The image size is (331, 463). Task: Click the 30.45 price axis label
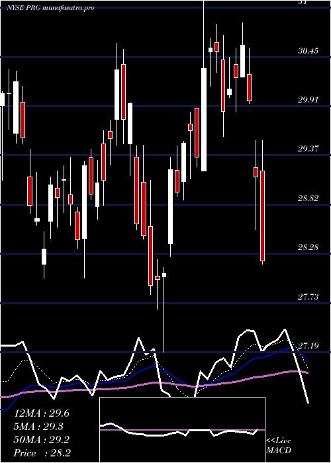308,51
